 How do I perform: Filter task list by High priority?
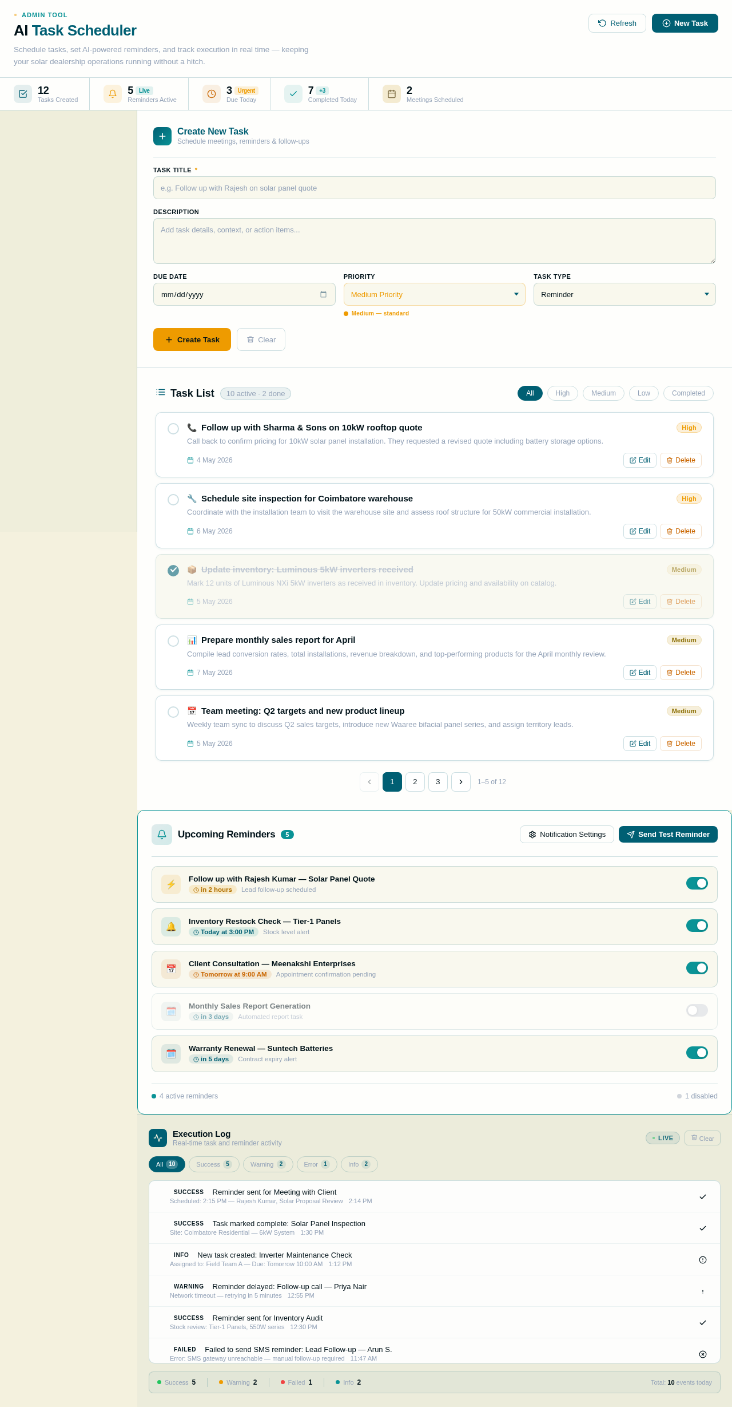(x=563, y=393)
